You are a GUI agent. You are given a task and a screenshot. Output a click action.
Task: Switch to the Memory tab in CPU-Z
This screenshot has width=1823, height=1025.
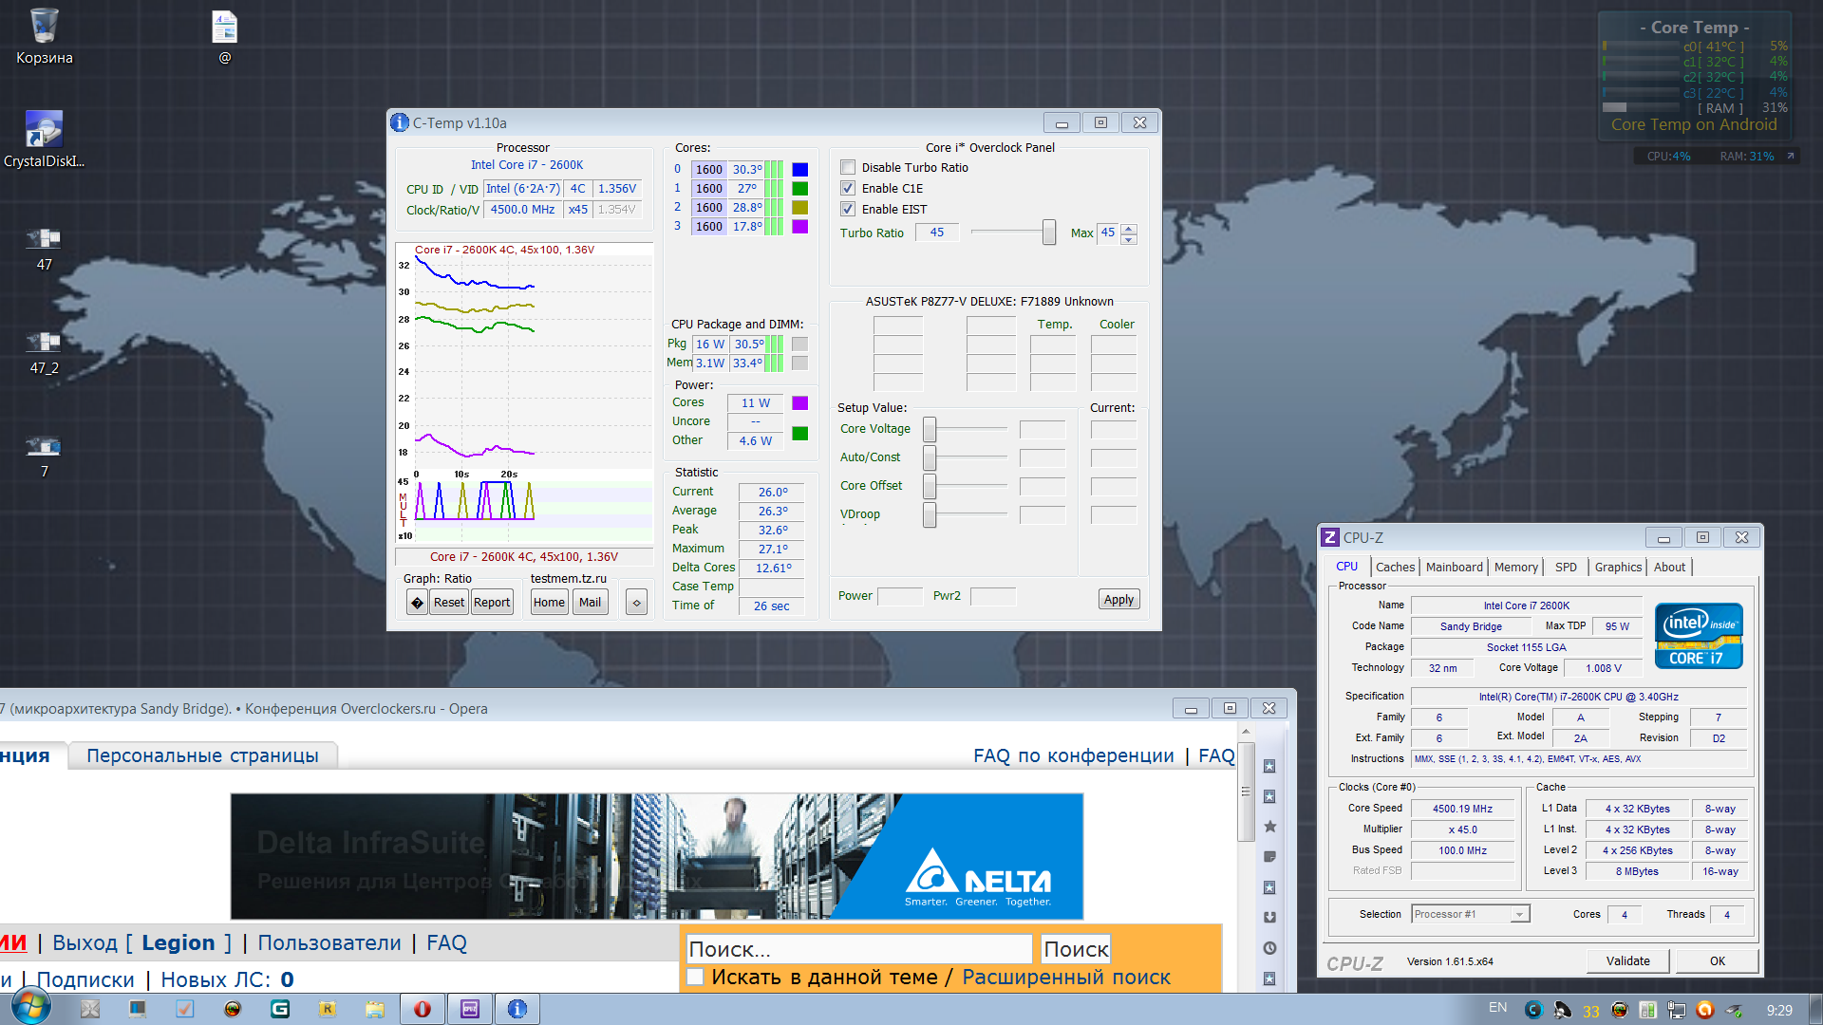click(x=1515, y=567)
